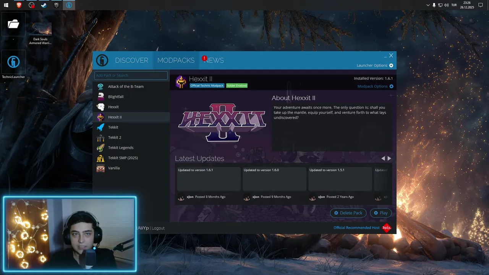
Task: Click the clock showing 23:26
Action: 467,3
